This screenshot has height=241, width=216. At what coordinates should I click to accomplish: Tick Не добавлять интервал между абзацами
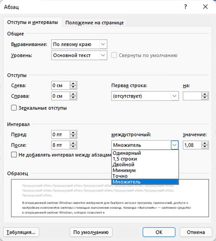tap(14, 154)
